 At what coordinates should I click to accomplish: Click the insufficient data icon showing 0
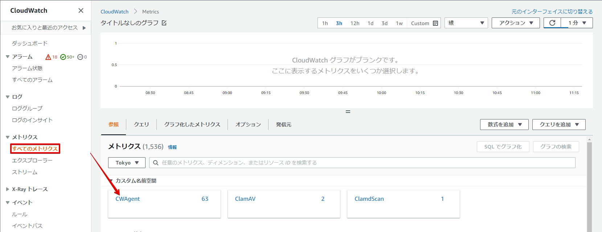tap(80, 57)
